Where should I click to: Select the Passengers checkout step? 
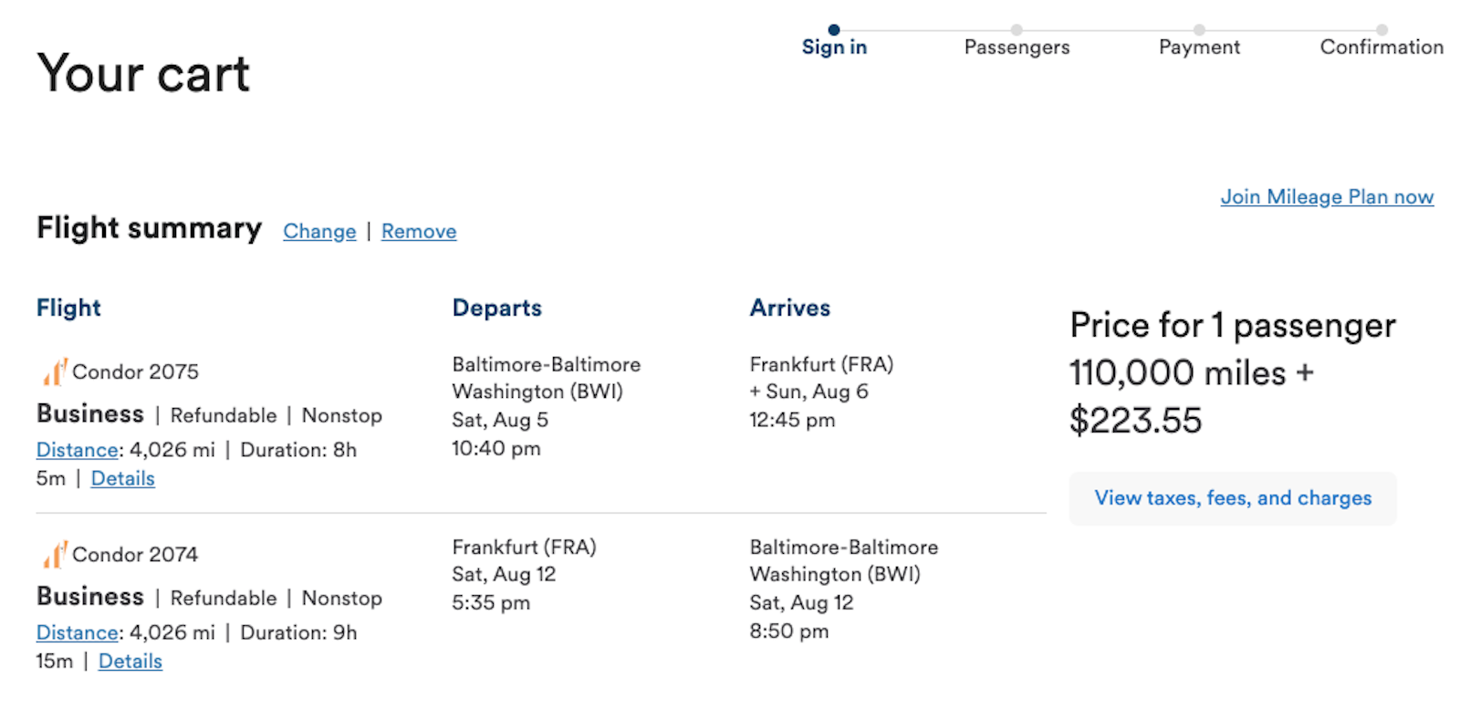click(1017, 47)
